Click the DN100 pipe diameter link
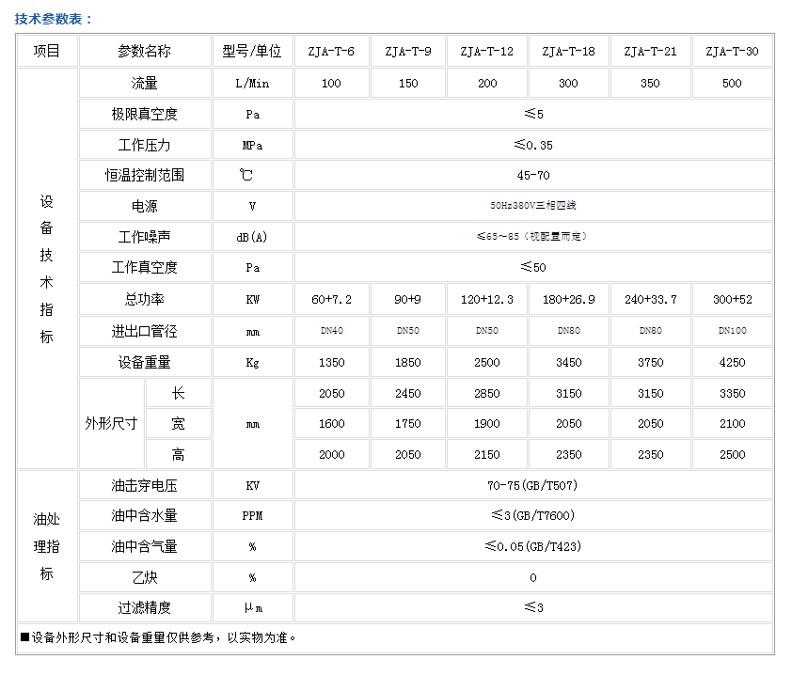 732,331
